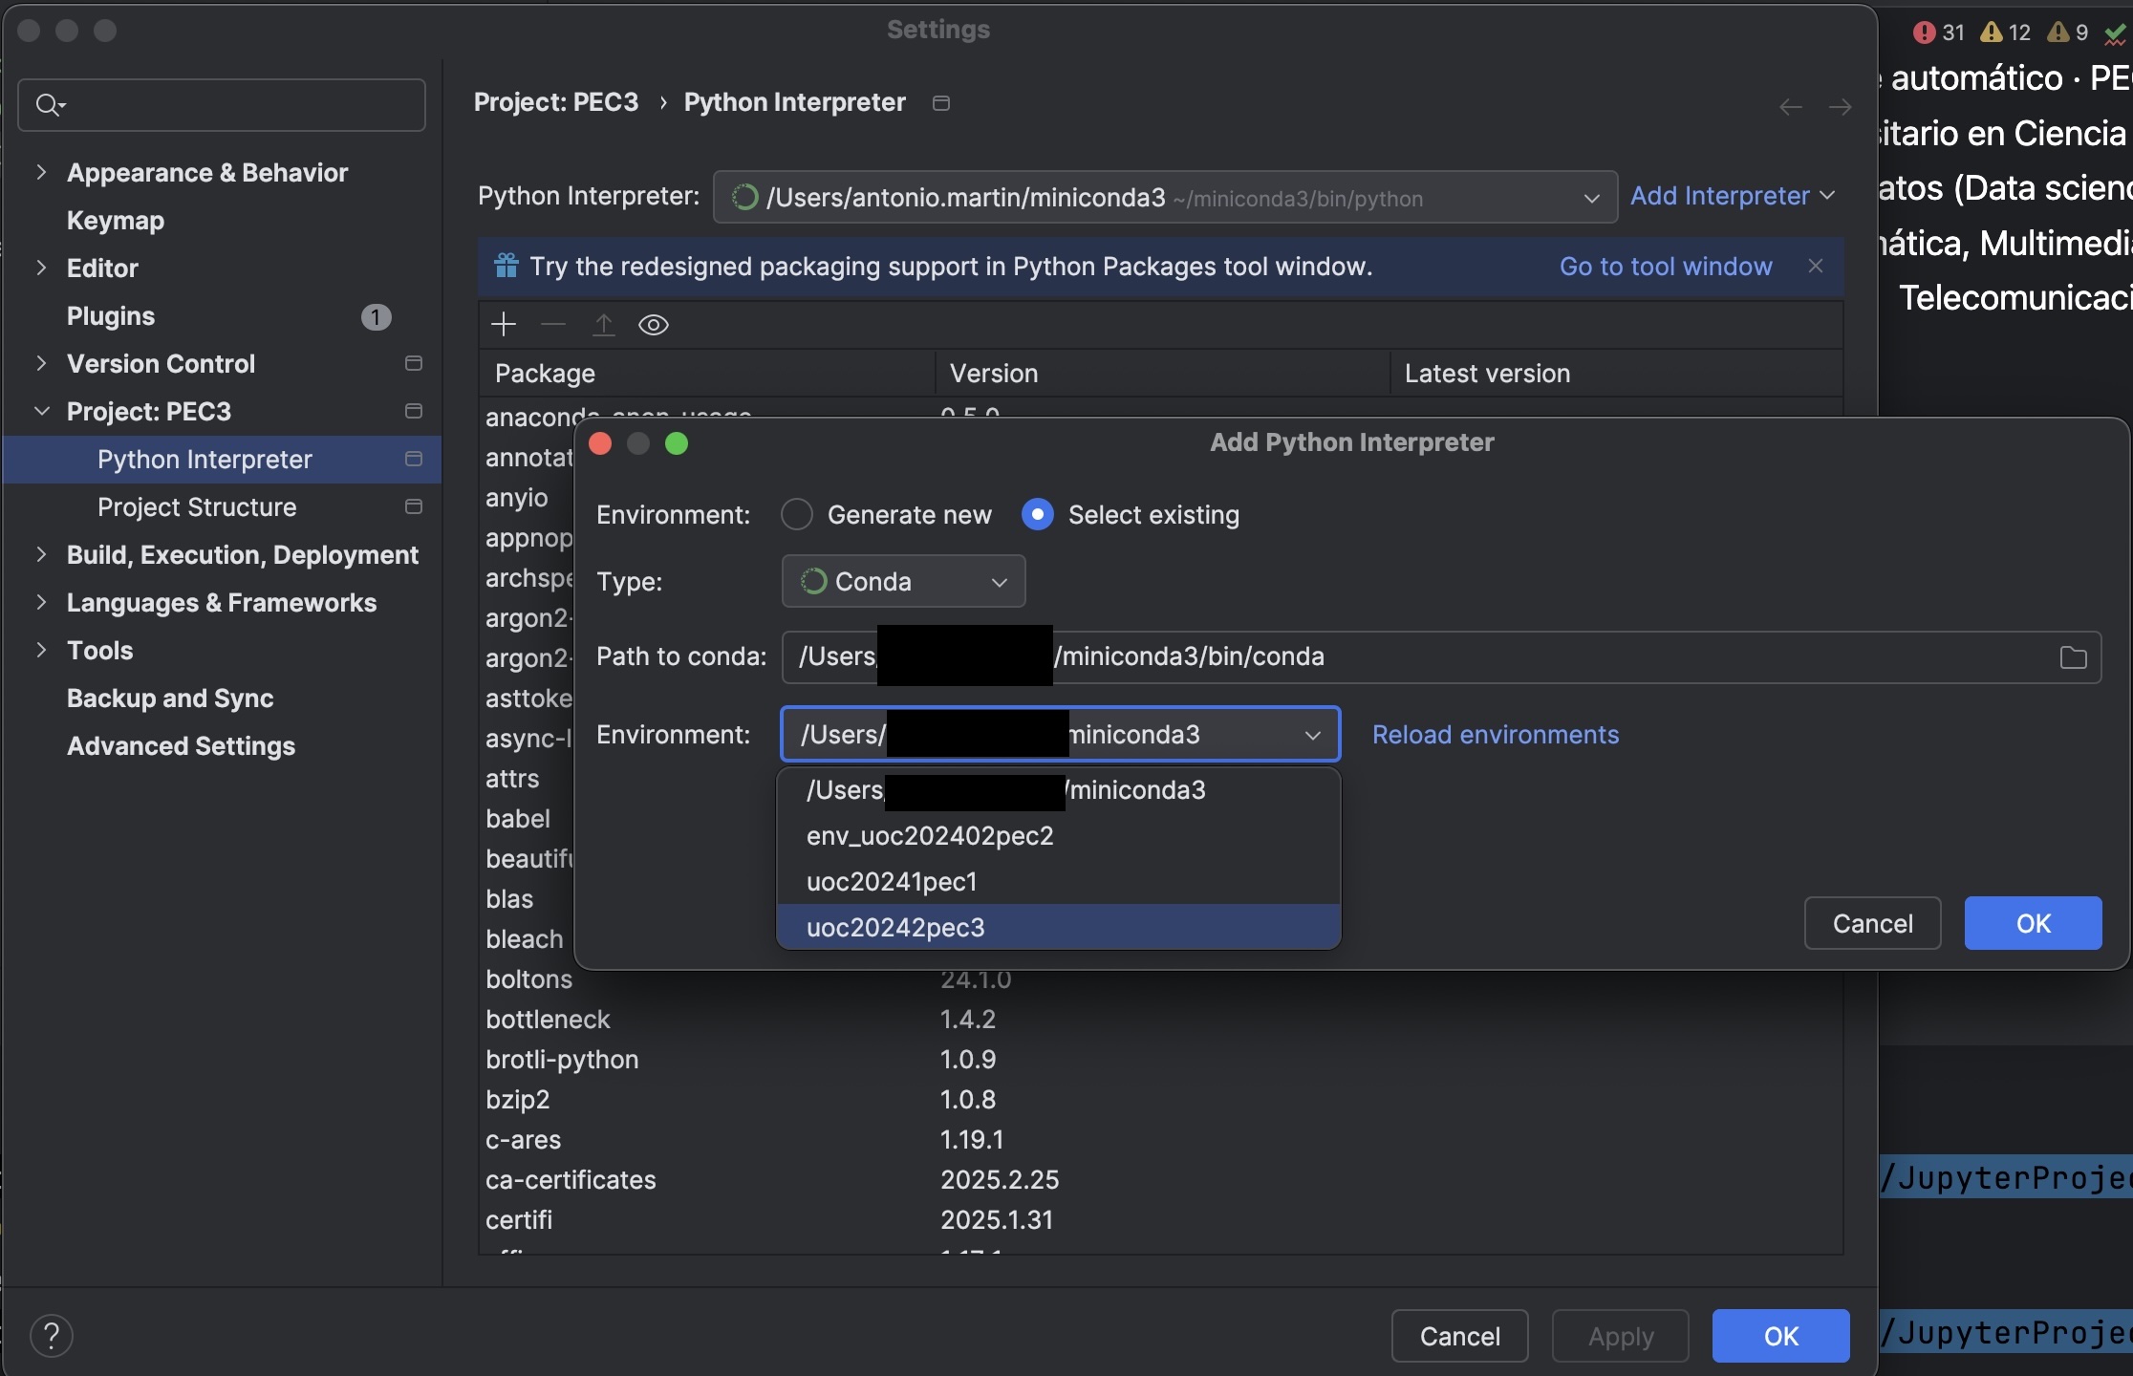Viewport: 2133px width, 1376px height.
Task: Click Go to tool window link
Action: pyautogui.click(x=1666, y=267)
